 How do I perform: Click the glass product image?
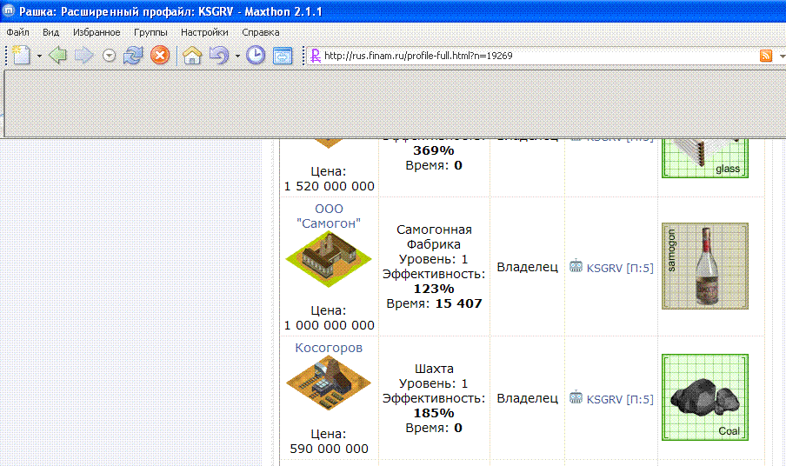[705, 158]
